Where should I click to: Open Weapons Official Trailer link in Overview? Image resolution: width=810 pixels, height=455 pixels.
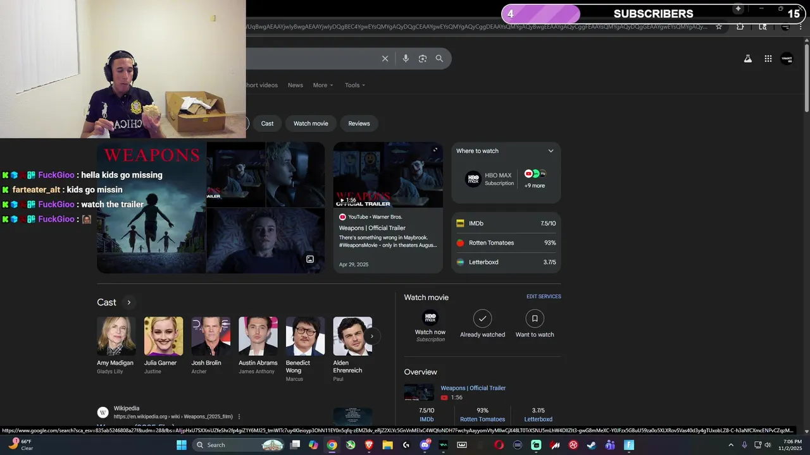tap(473, 388)
